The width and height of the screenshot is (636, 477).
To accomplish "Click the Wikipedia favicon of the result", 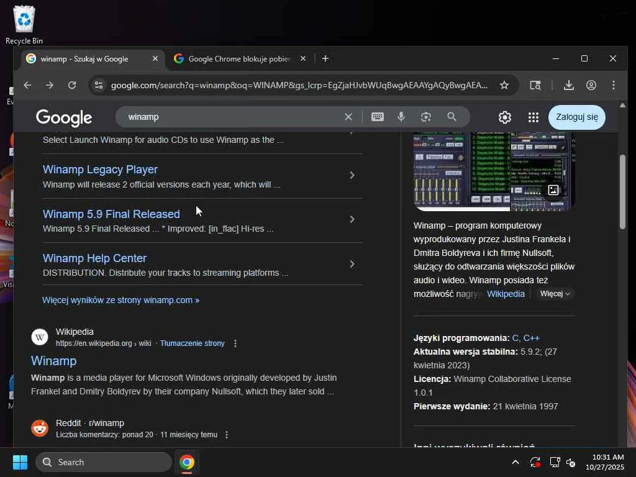I will coord(40,337).
